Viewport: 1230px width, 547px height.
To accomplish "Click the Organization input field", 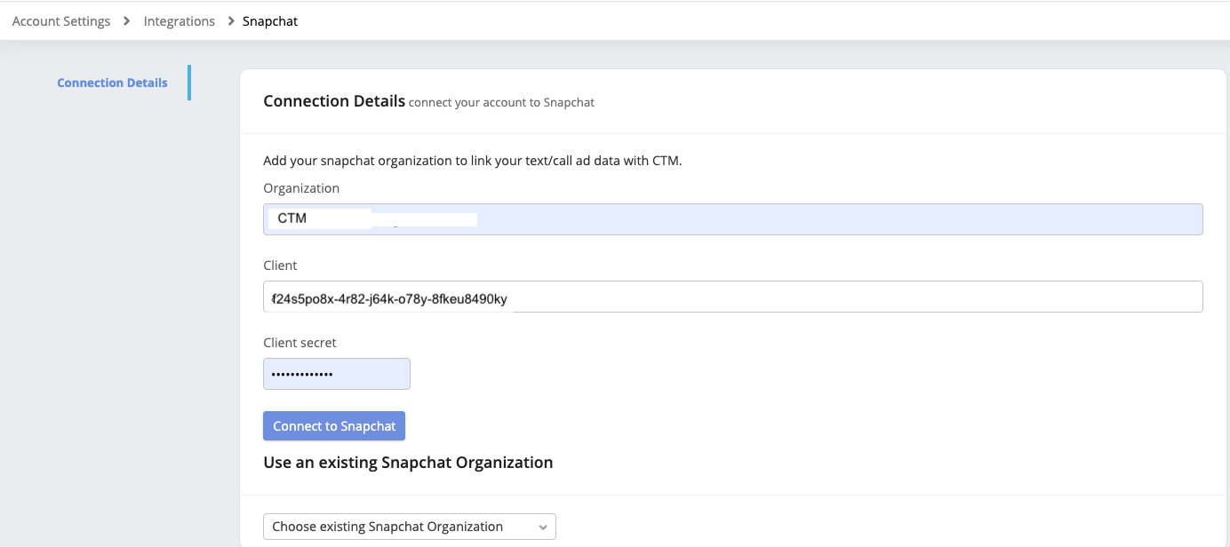I will [733, 219].
